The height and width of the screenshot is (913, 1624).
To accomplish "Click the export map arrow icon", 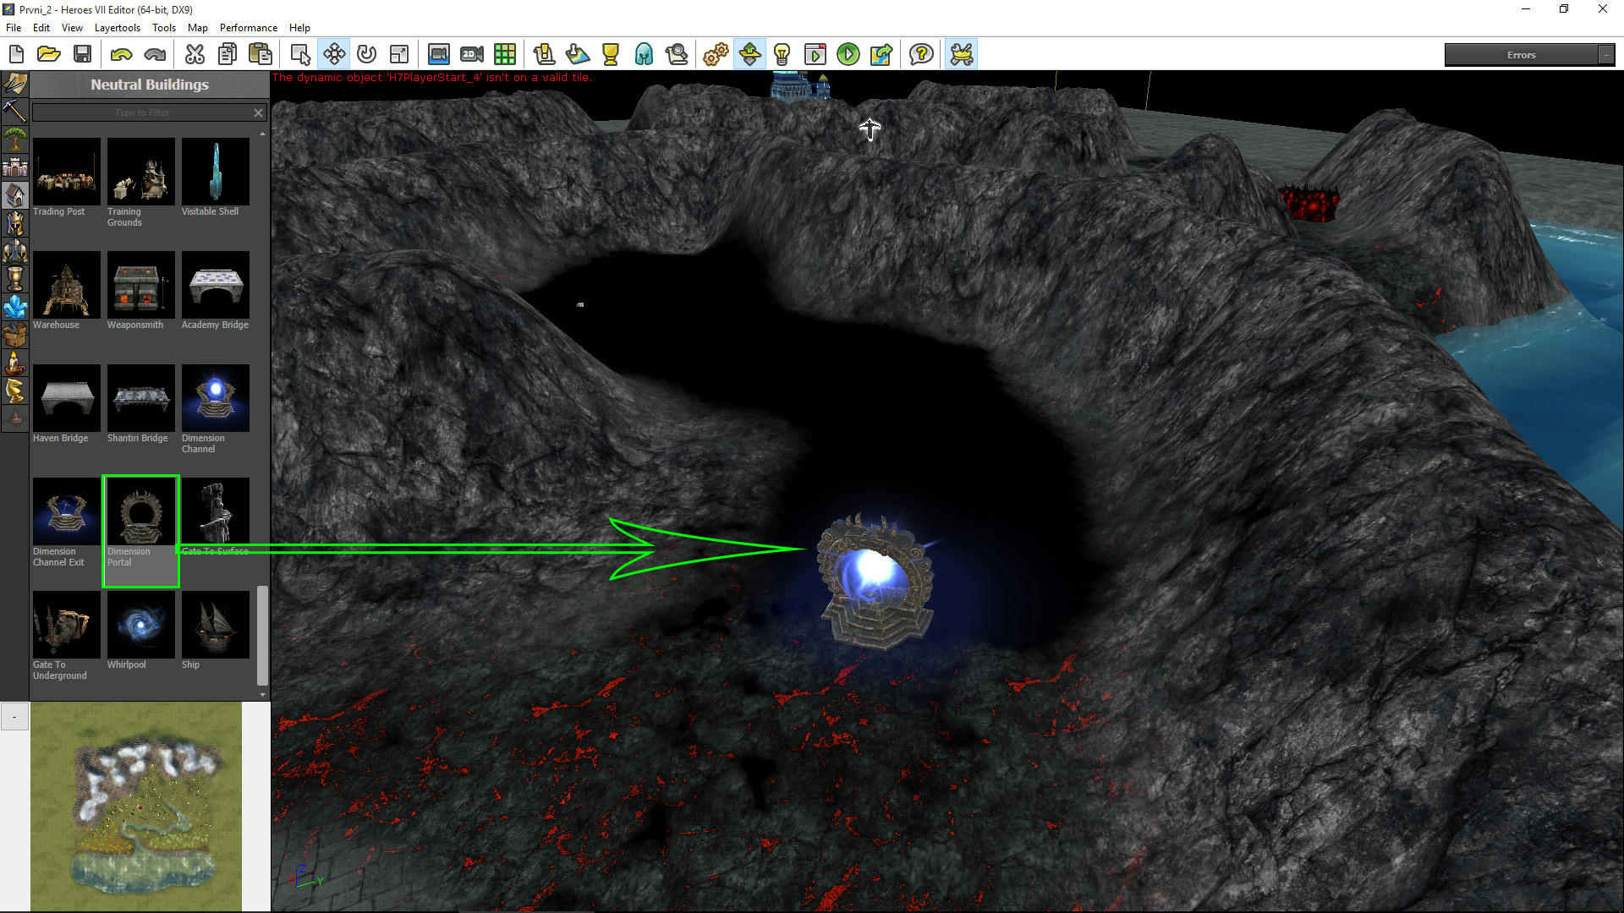I will (x=881, y=55).
